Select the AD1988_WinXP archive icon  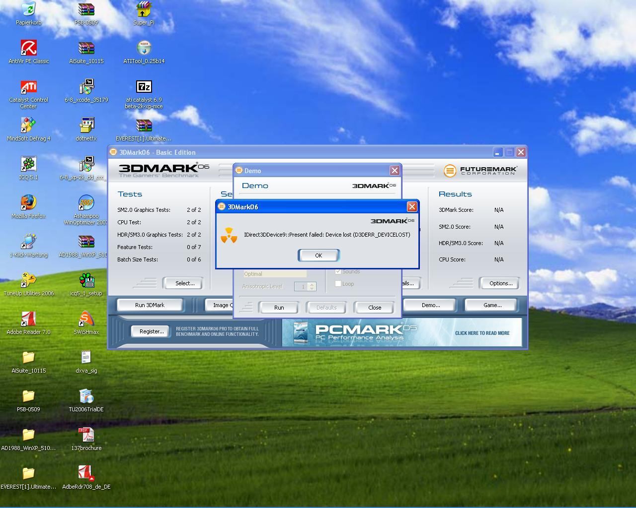pyautogui.click(x=86, y=242)
